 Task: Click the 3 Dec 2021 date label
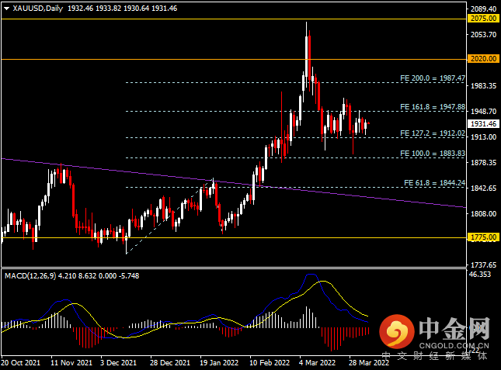coord(118,363)
